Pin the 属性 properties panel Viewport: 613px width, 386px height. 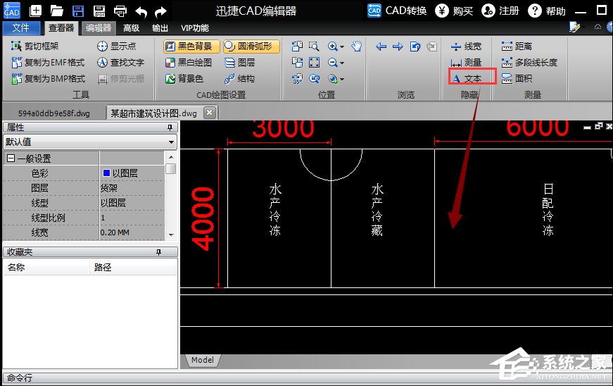tap(170, 127)
